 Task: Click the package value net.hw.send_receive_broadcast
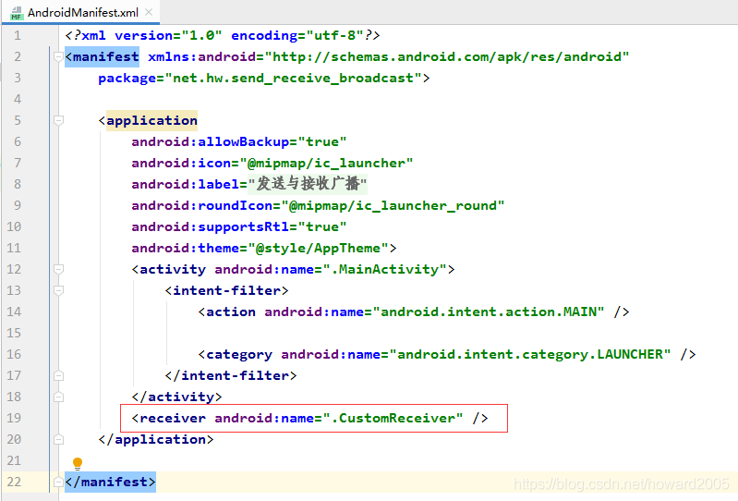coord(293,79)
